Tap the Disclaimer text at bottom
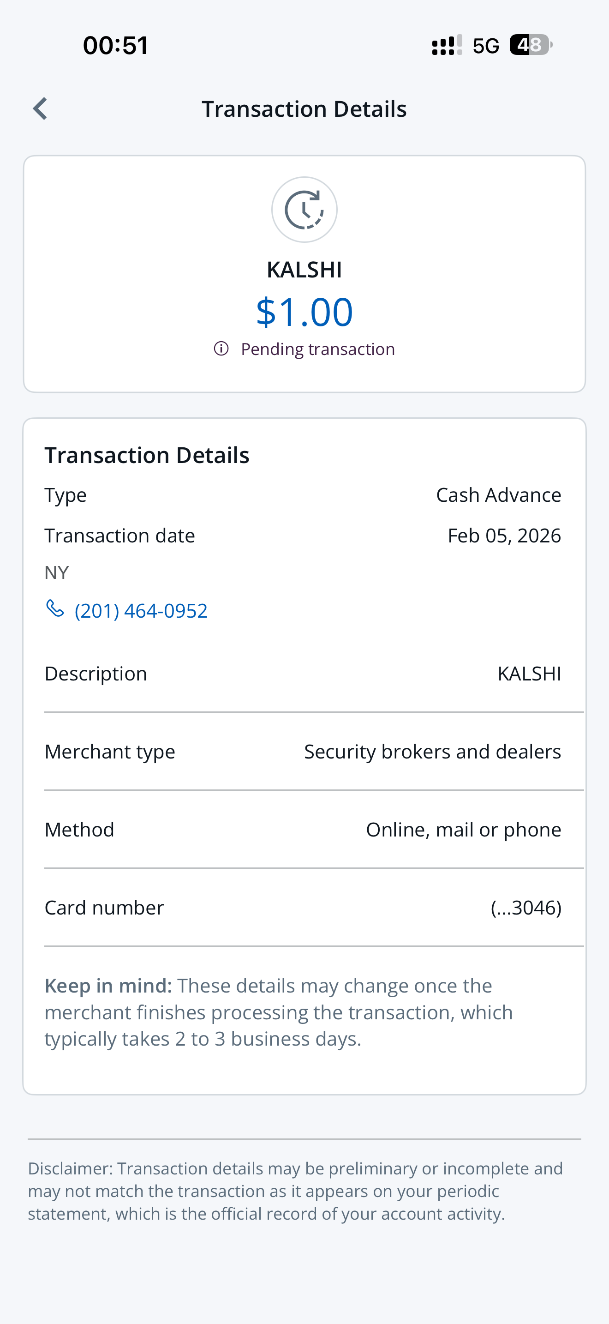This screenshot has width=609, height=1324. (x=295, y=1191)
